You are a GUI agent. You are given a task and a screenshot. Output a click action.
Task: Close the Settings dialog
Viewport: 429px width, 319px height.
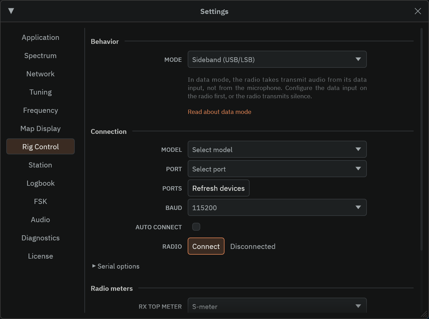[418, 11]
